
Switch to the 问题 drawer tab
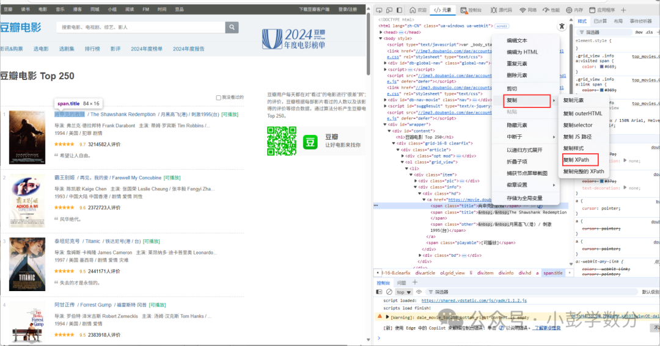(402, 283)
